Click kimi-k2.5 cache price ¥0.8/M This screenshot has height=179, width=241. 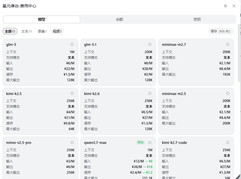[x=69, y=123]
